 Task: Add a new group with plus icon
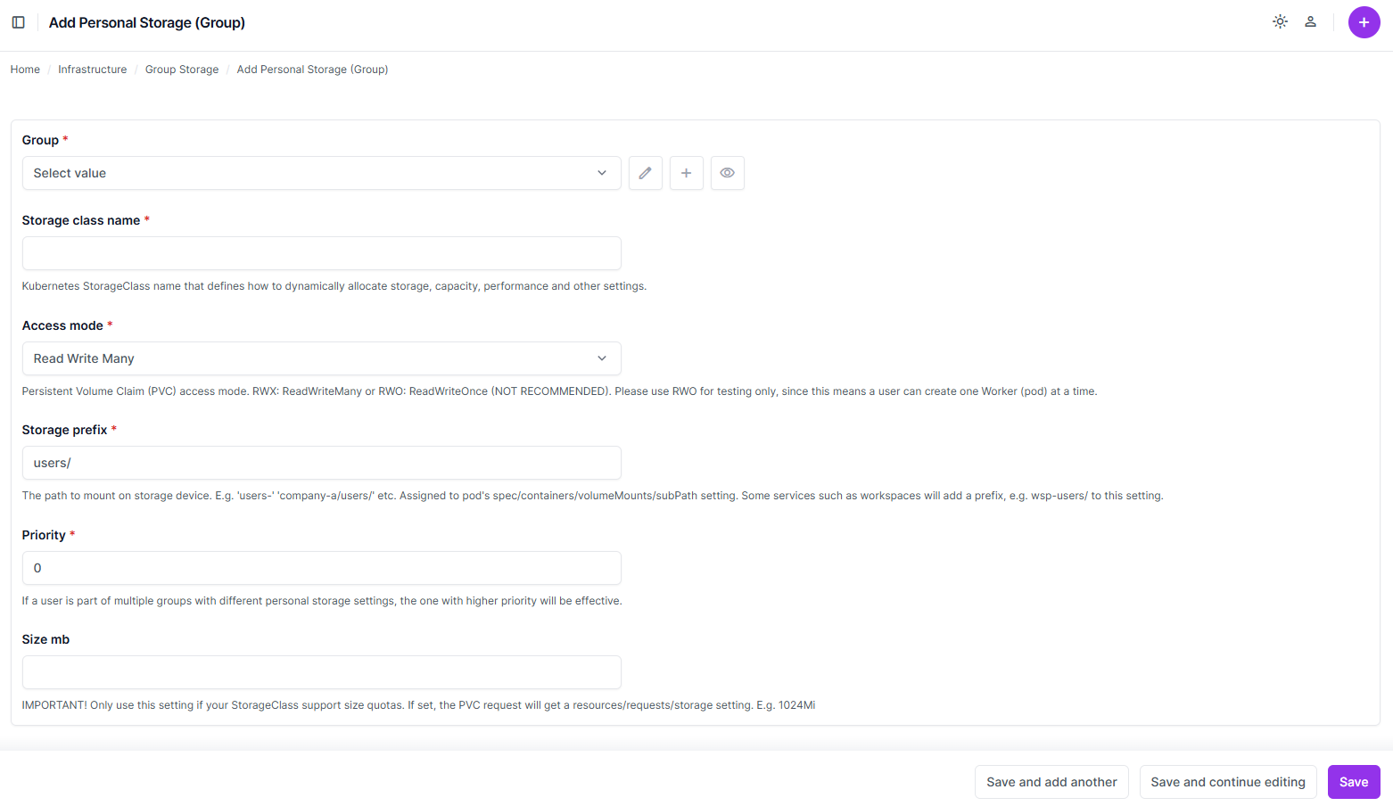[x=686, y=173]
